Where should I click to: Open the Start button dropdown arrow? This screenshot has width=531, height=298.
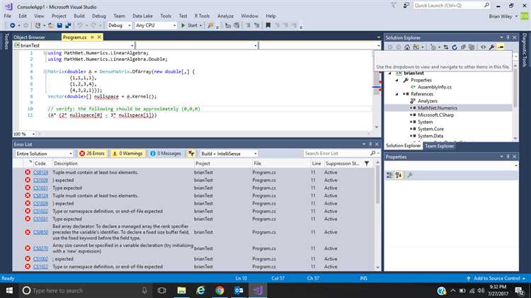point(200,25)
